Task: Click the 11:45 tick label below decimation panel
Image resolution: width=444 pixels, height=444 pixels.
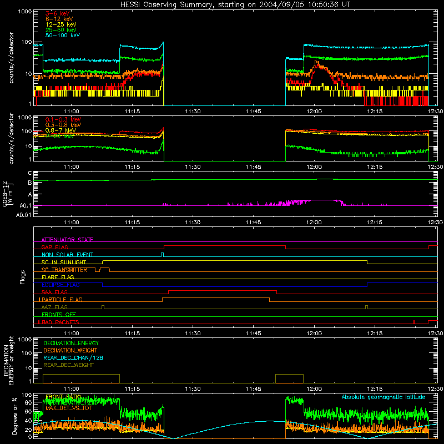Action: click(x=254, y=389)
